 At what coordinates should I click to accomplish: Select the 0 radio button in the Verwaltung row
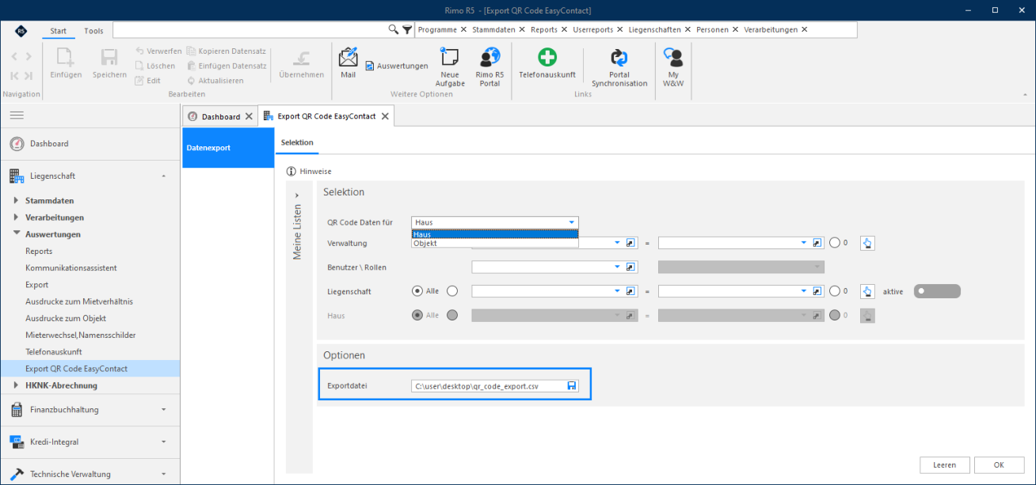point(835,243)
